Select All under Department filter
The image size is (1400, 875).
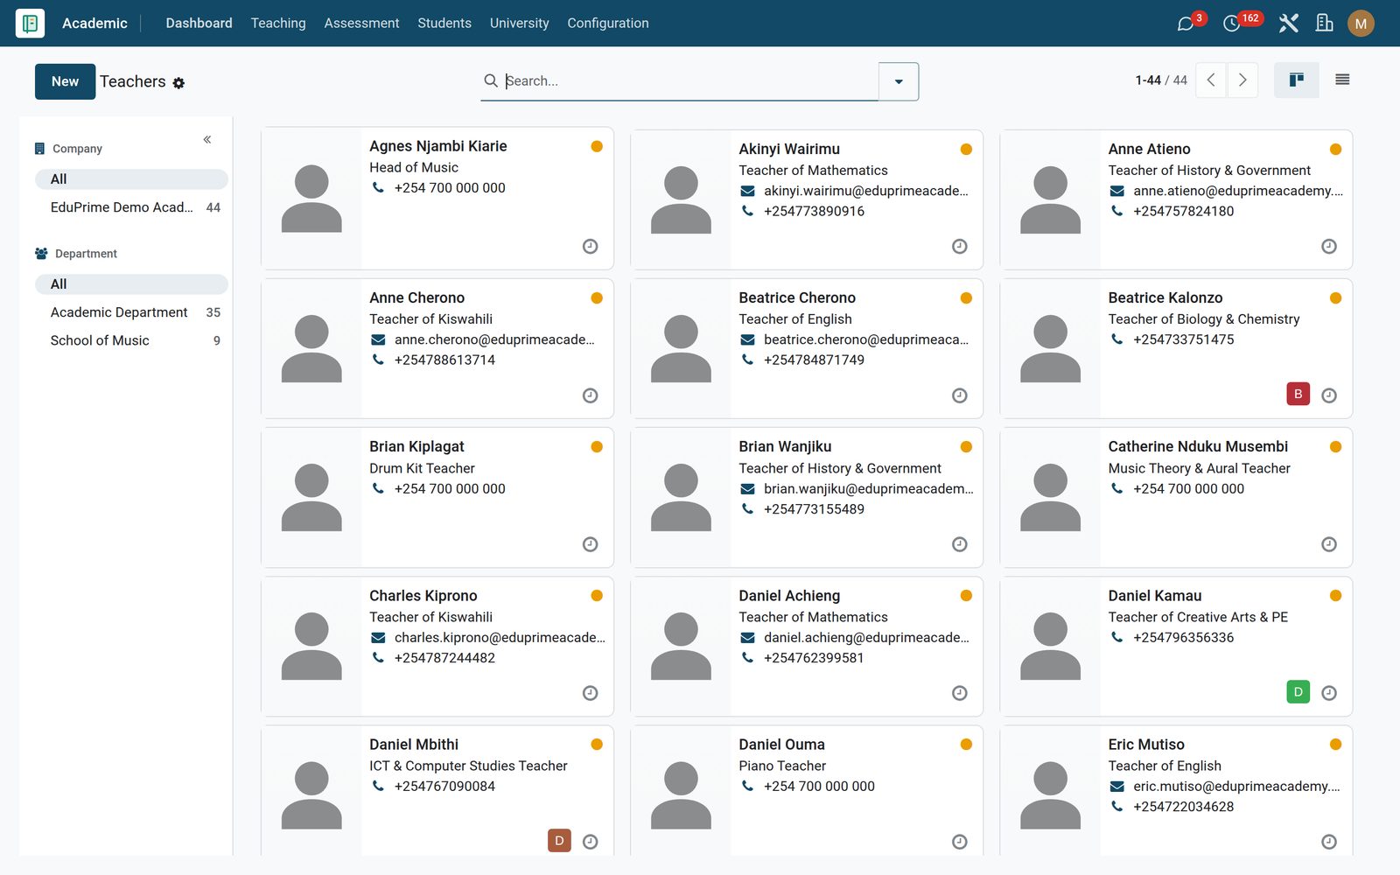point(131,284)
